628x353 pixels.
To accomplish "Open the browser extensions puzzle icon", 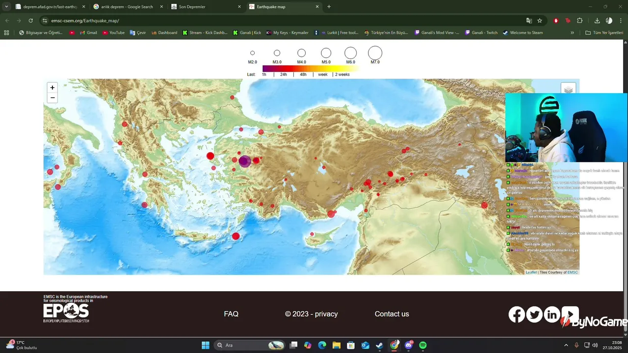I will (x=580, y=21).
